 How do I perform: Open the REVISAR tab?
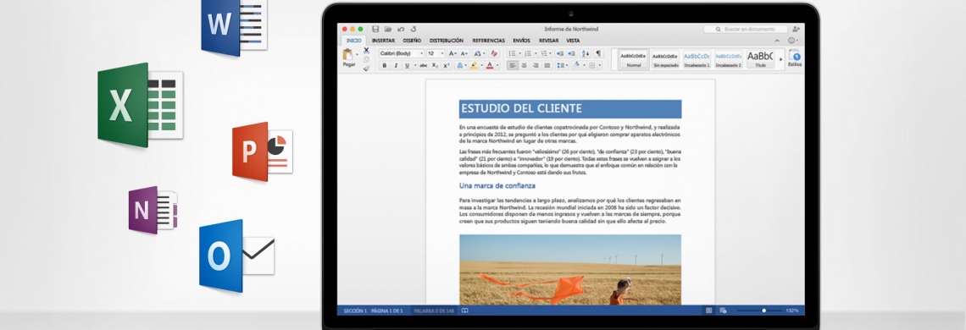[549, 41]
